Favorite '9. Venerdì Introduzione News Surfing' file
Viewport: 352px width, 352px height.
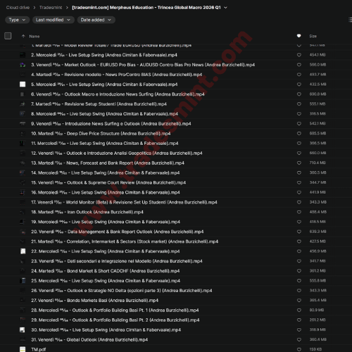pyautogui.click(x=299, y=124)
